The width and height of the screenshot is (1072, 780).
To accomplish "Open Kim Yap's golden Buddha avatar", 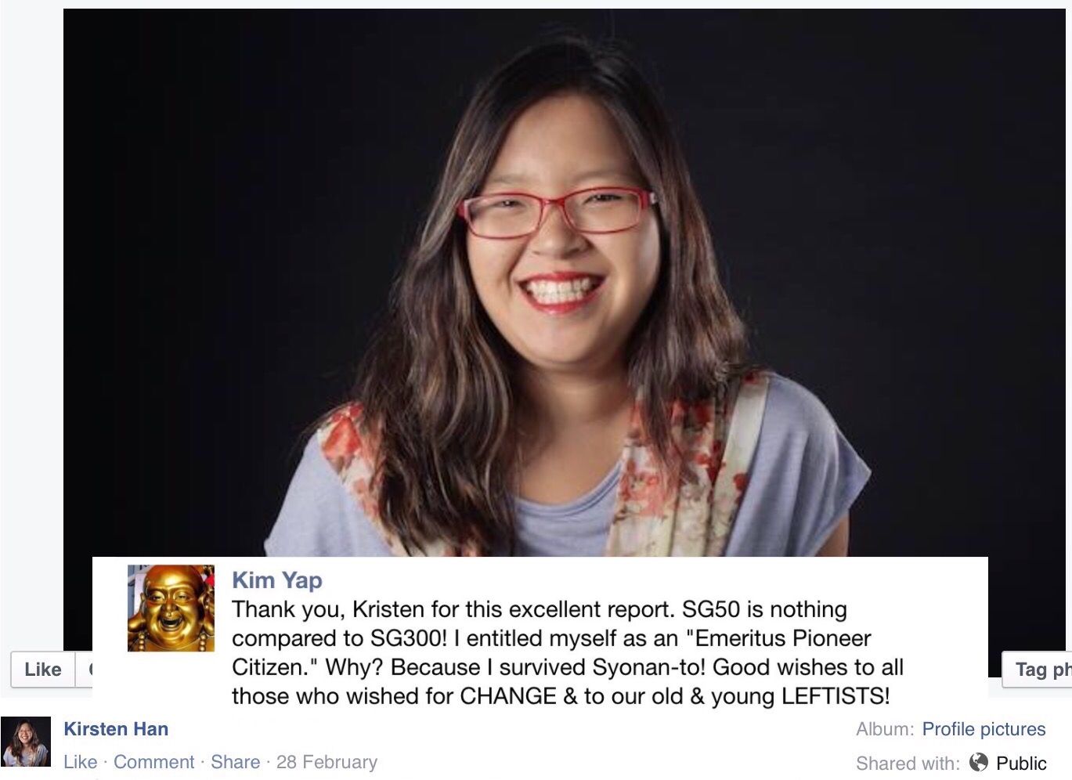I will [171, 608].
